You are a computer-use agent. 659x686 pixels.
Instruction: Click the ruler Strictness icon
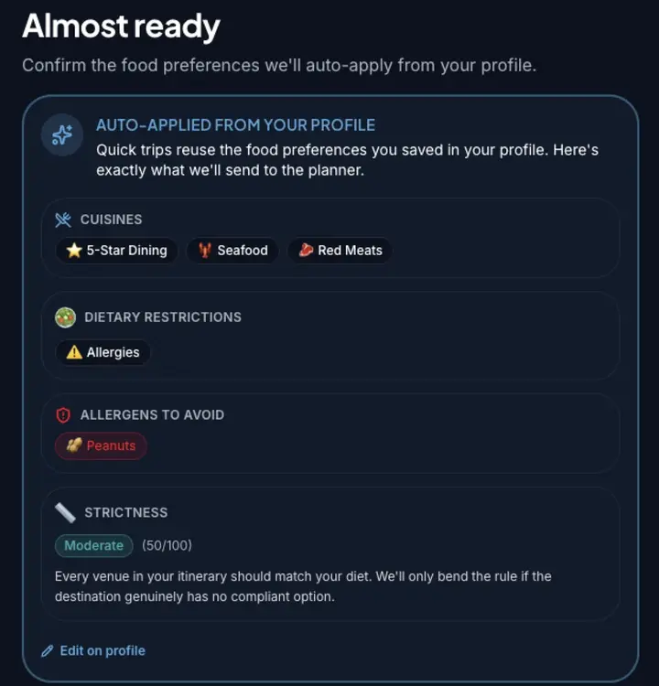tap(65, 513)
